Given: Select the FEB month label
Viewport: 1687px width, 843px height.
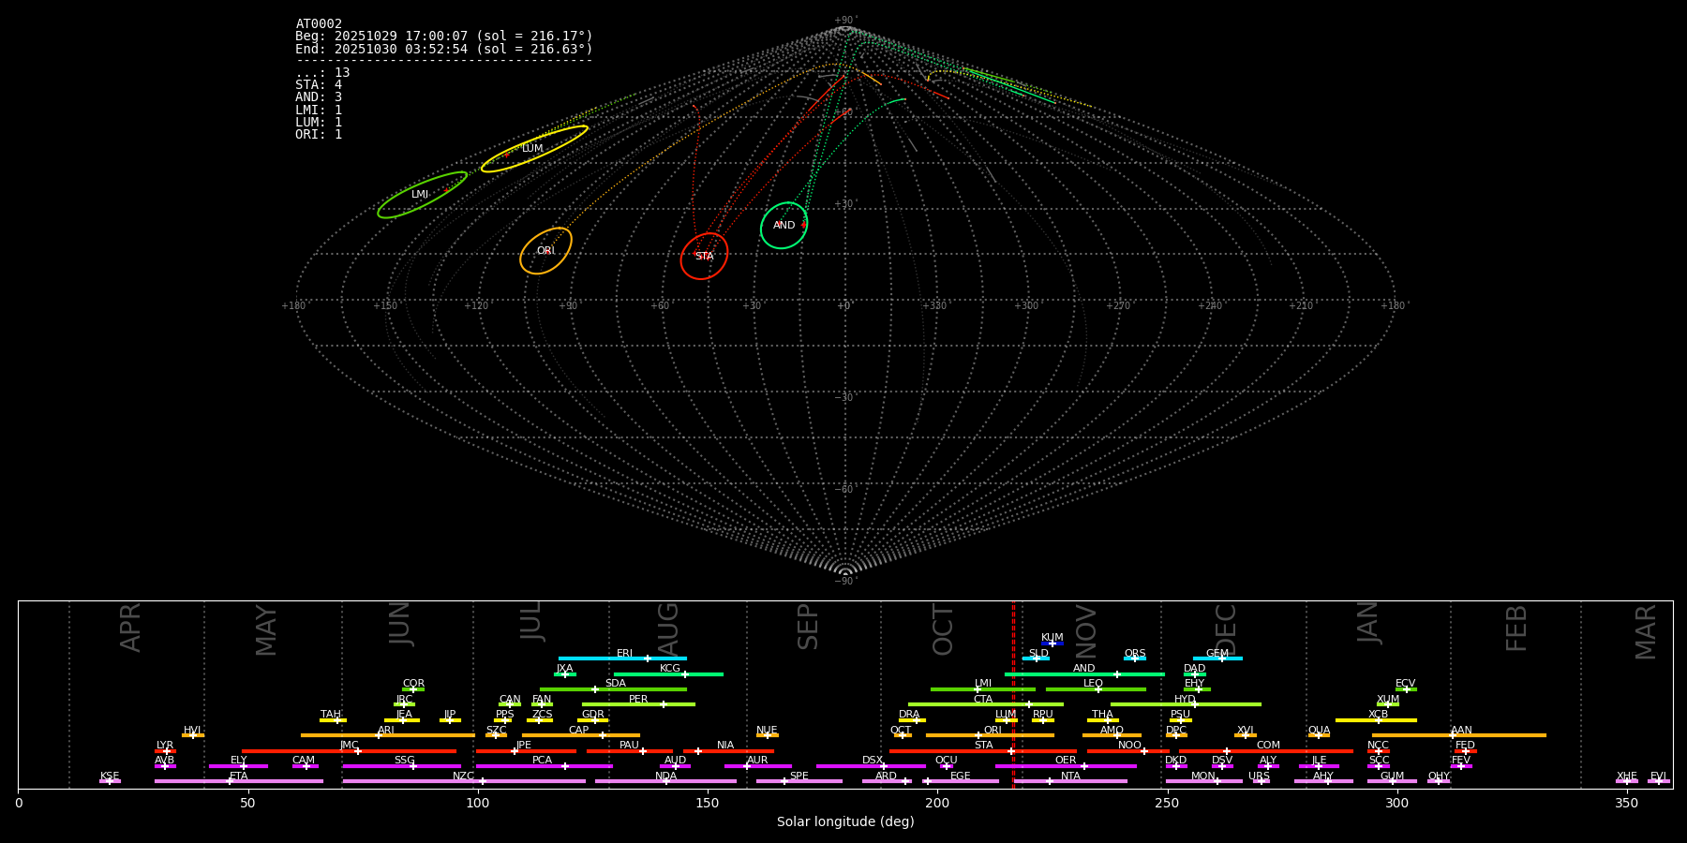Looking at the screenshot, I should click(x=1516, y=629).
